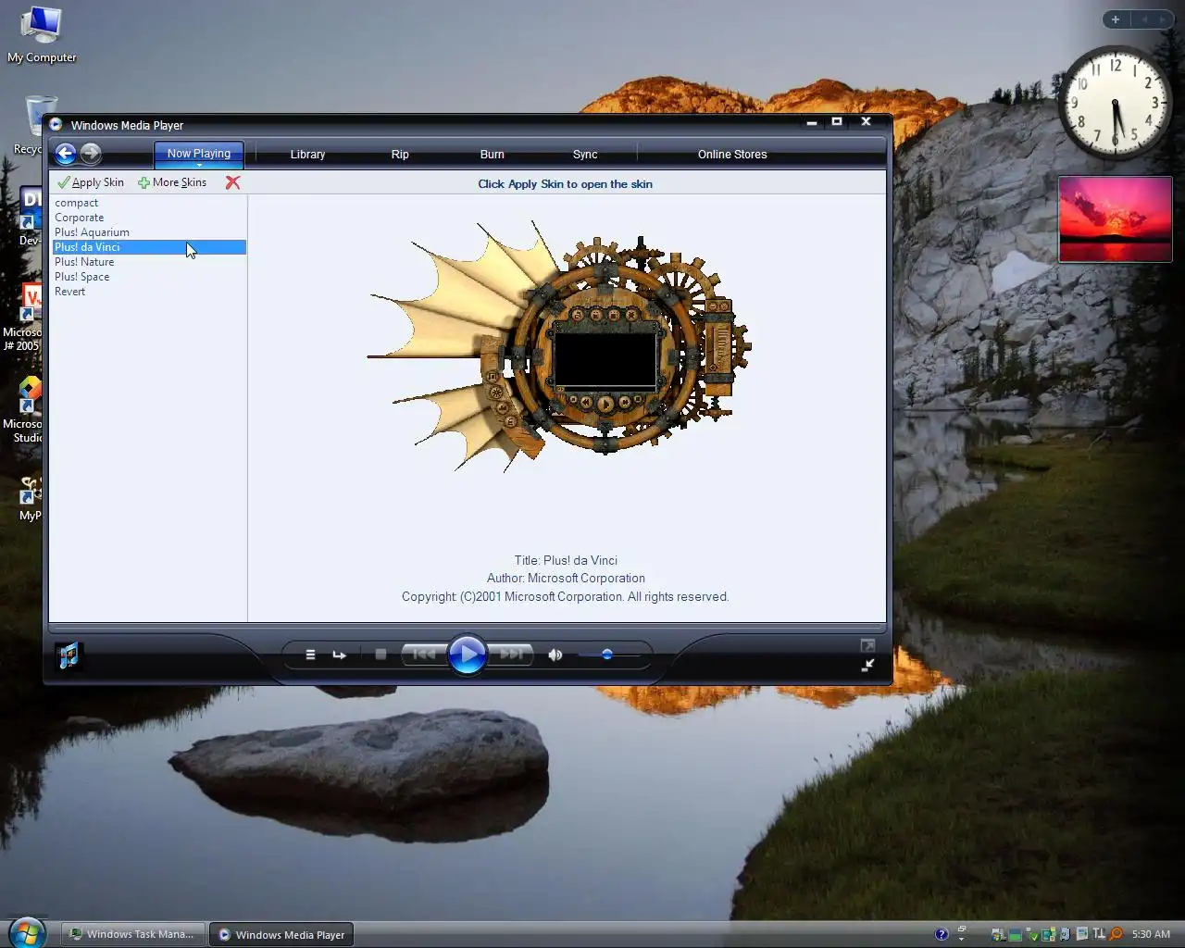Screen dimensions: 1185x948
Task: Skip to the Previous track
Action: 423,655
